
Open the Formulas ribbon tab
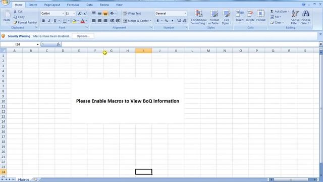coord(73,5)
